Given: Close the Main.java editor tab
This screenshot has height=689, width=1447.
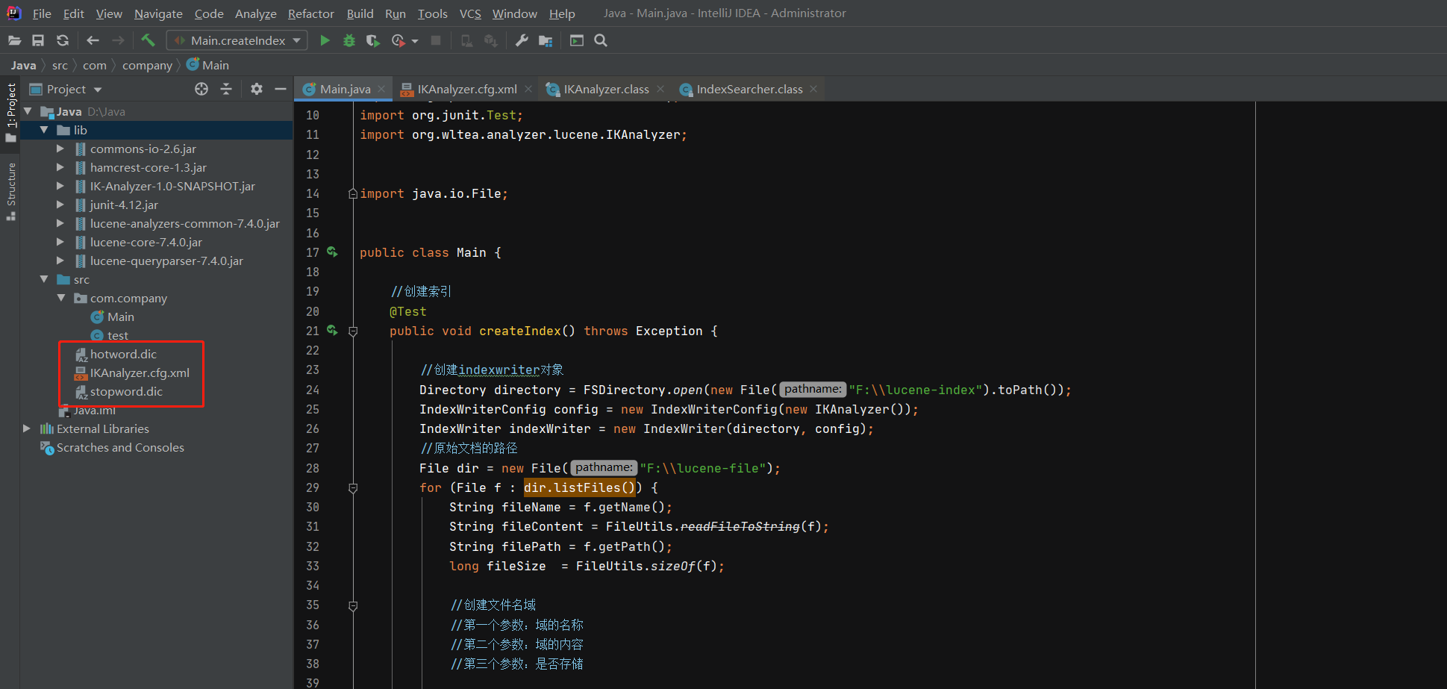Looking at the screenshot, I should [381, 89].
